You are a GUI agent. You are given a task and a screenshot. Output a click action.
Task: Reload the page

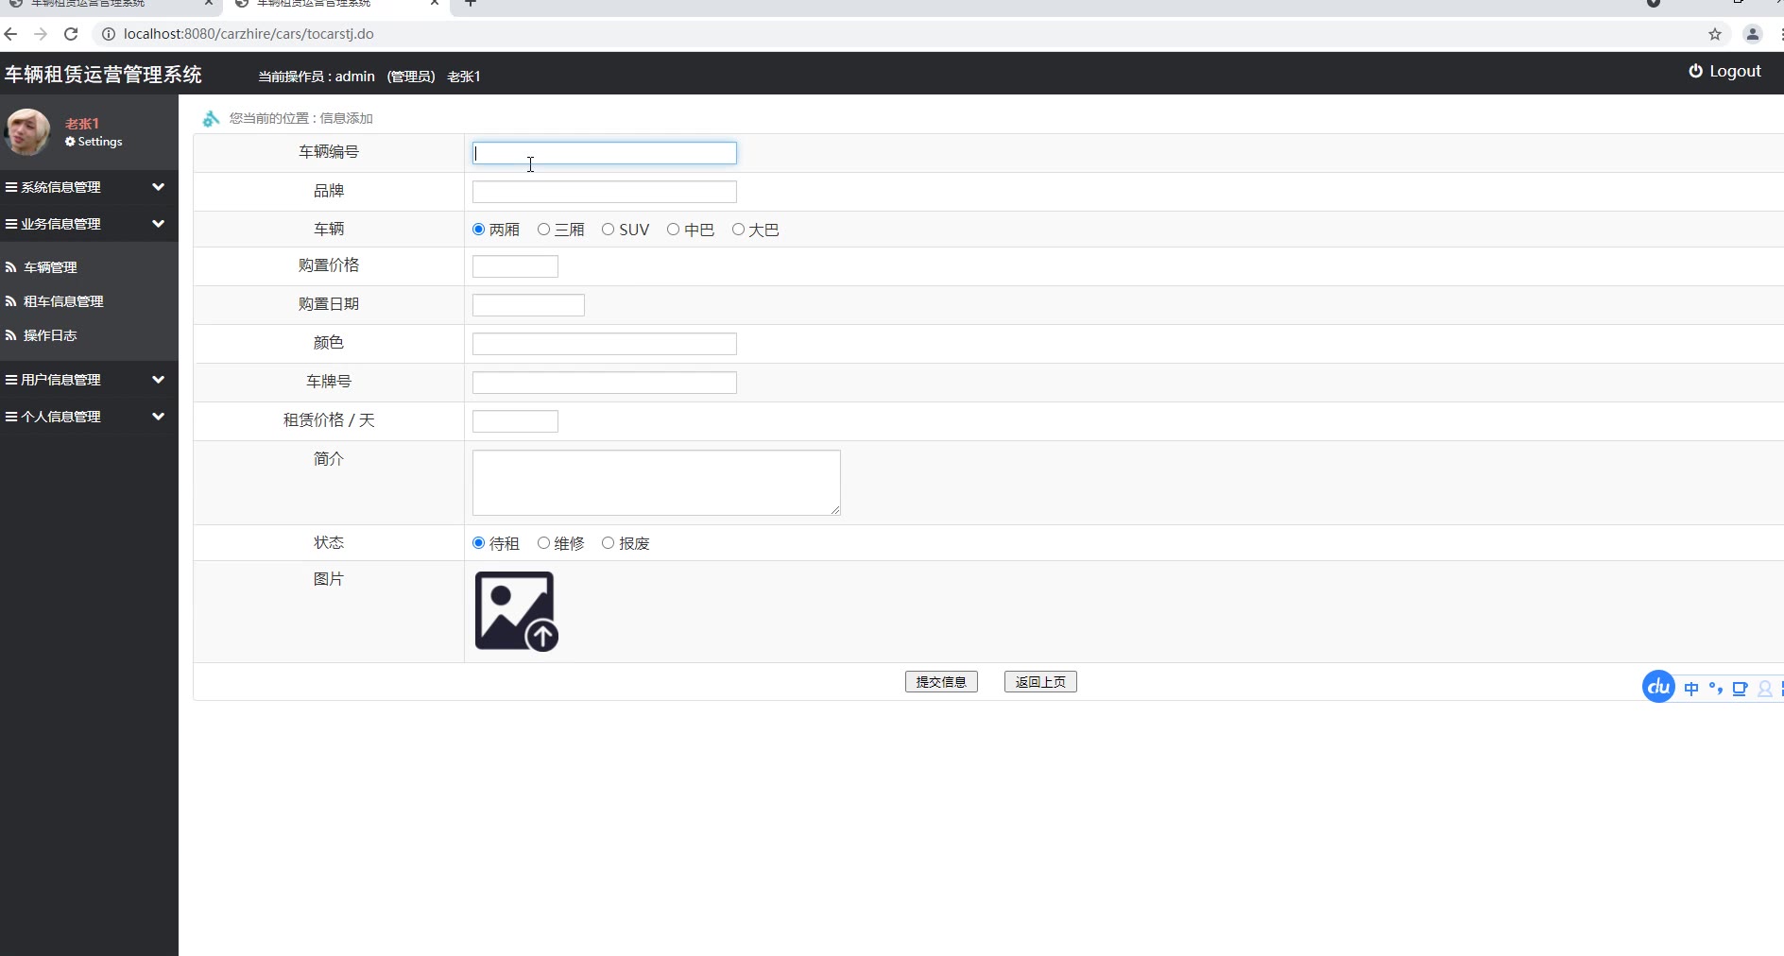[71, 34]
